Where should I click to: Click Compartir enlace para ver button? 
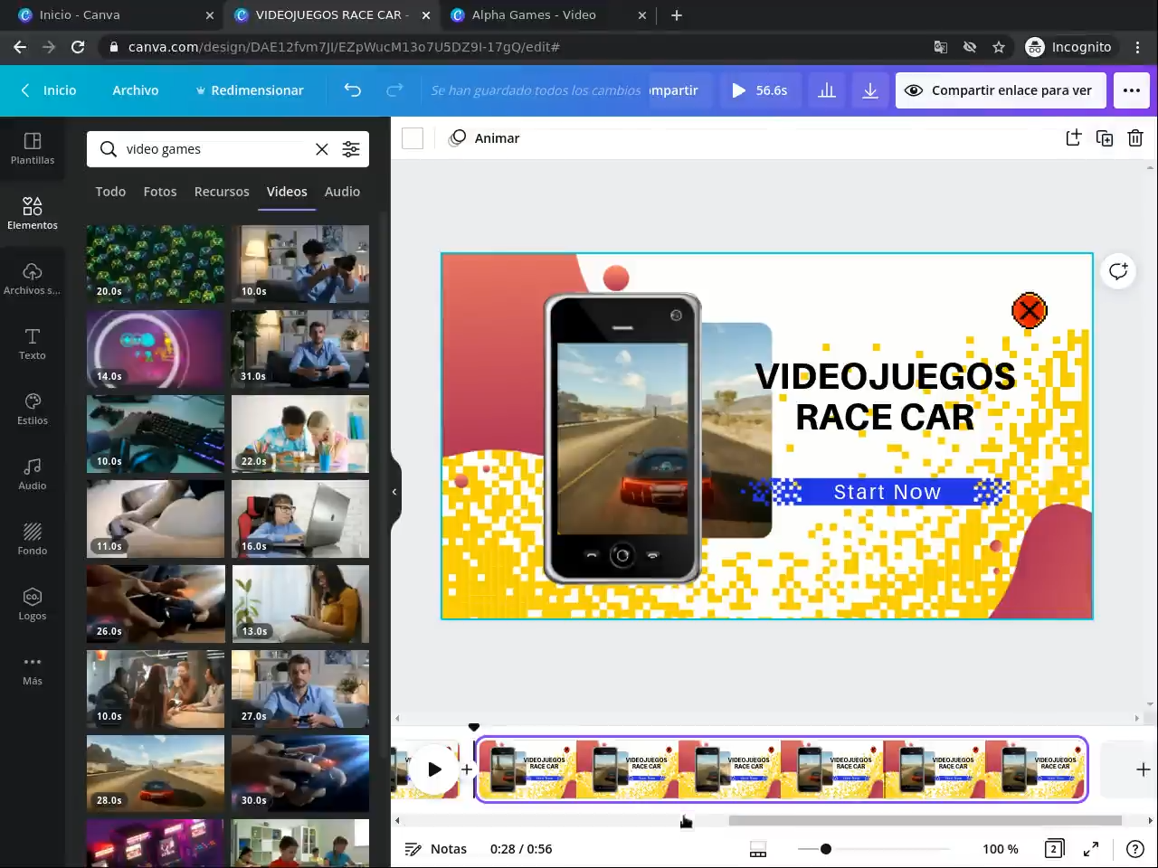1001,90
